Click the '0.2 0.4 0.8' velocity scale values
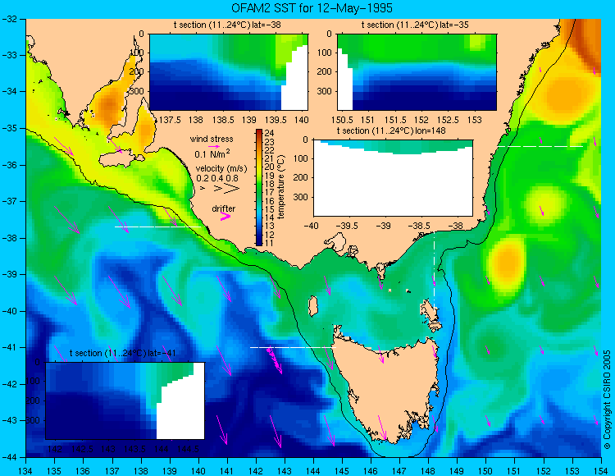 tap(217, 178)
